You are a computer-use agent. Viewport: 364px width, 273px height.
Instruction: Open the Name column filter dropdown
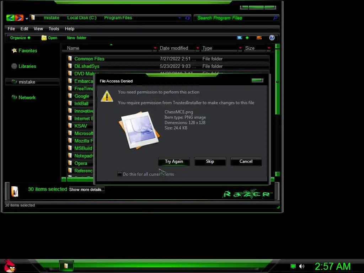tap(155, 48)
